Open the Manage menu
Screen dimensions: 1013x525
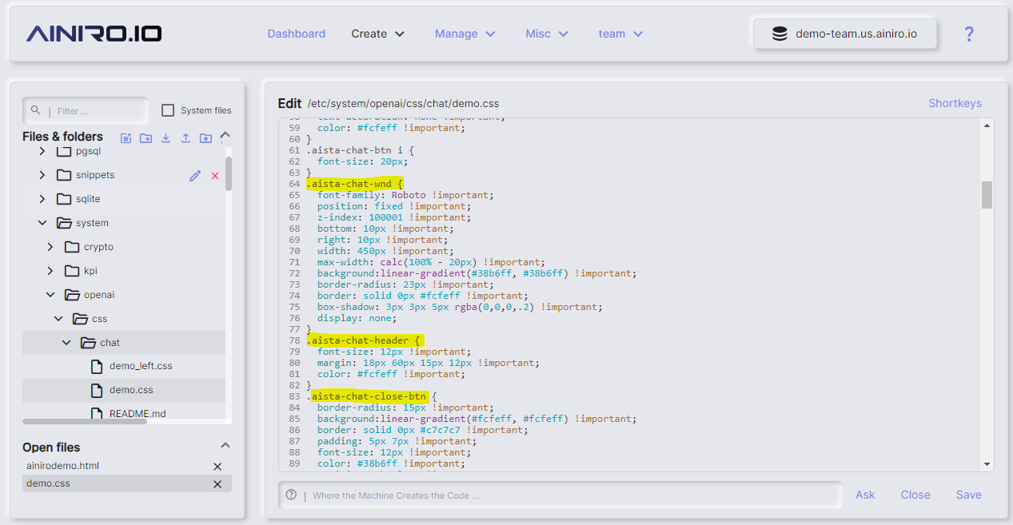coord(465,34)
